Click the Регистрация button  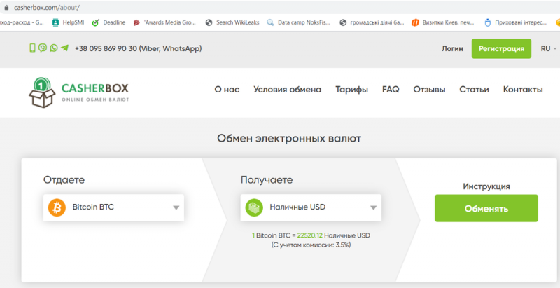click(501, 49)
